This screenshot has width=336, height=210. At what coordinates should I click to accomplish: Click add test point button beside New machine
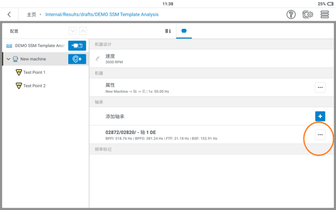[77, 59]
